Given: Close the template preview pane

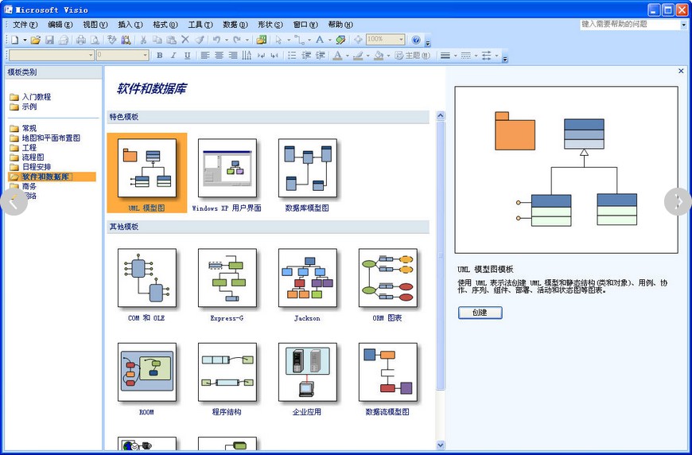Looking at the screenshot, I should [681, 71].
